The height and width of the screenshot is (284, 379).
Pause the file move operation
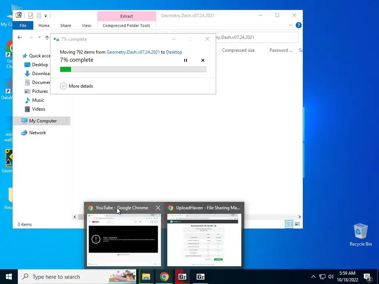click(x=185, y=60)
